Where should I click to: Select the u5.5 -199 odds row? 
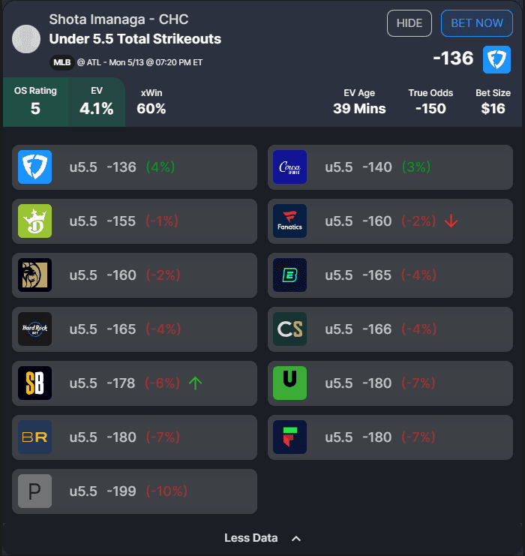point(134,491)
